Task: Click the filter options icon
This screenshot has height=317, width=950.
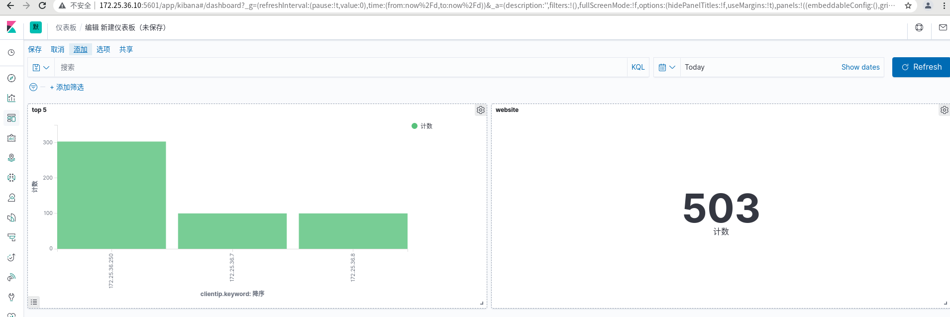Action: [33, 87]
